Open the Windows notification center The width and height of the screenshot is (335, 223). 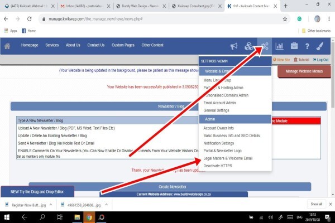point(327,217)
